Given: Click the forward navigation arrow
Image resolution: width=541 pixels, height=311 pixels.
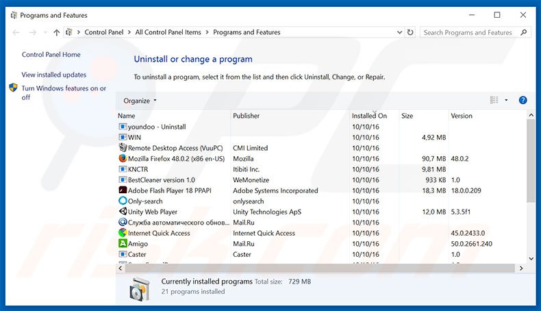Looking at the screenshot, I should click(x=33, y=32).
